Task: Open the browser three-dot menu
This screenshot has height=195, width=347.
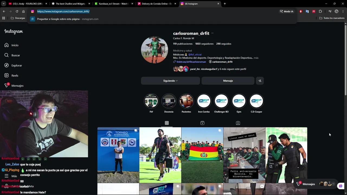Action: tap(343, 11)
